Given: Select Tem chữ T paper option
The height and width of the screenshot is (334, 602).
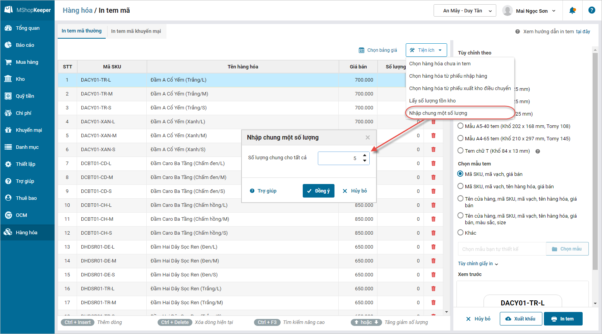Looking at the screenshot, I should (461, 151).
